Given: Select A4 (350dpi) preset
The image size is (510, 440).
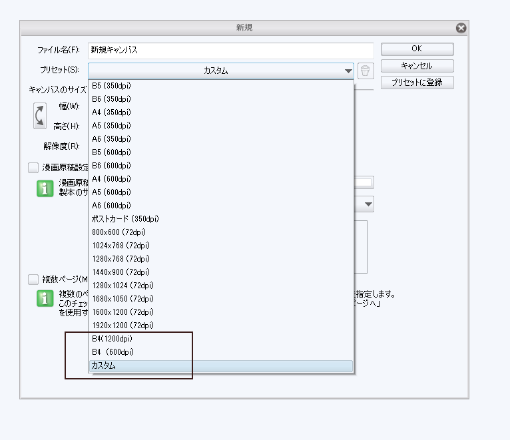Looking at the screenshot, I should (x=221, y=112).
